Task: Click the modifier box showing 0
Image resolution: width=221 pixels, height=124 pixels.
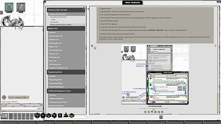Action: tap(4, 116)
